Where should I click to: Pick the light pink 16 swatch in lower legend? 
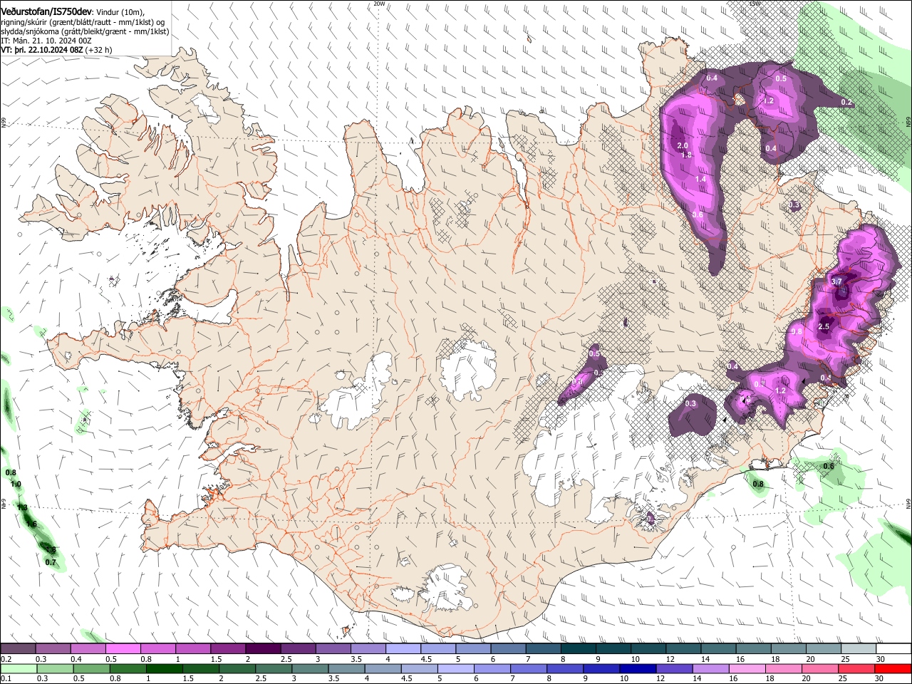point(747,668)
